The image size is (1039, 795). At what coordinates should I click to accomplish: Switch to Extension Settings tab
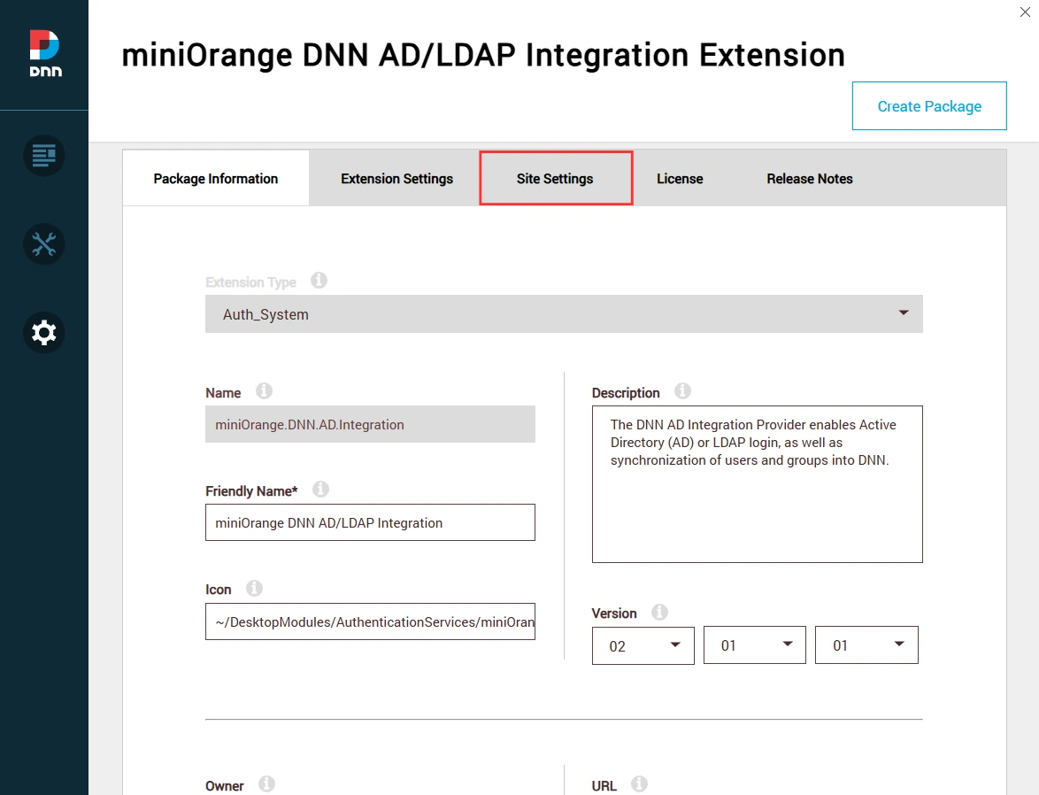coord(396,178)
